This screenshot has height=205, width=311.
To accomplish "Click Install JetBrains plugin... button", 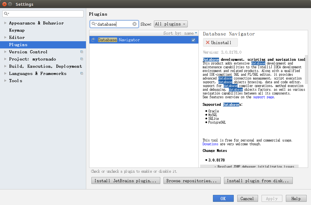I will click(x=126, y=181).
